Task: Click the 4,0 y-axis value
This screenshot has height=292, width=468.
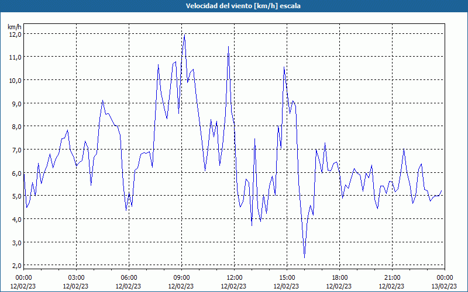Action: coord(16,219)
